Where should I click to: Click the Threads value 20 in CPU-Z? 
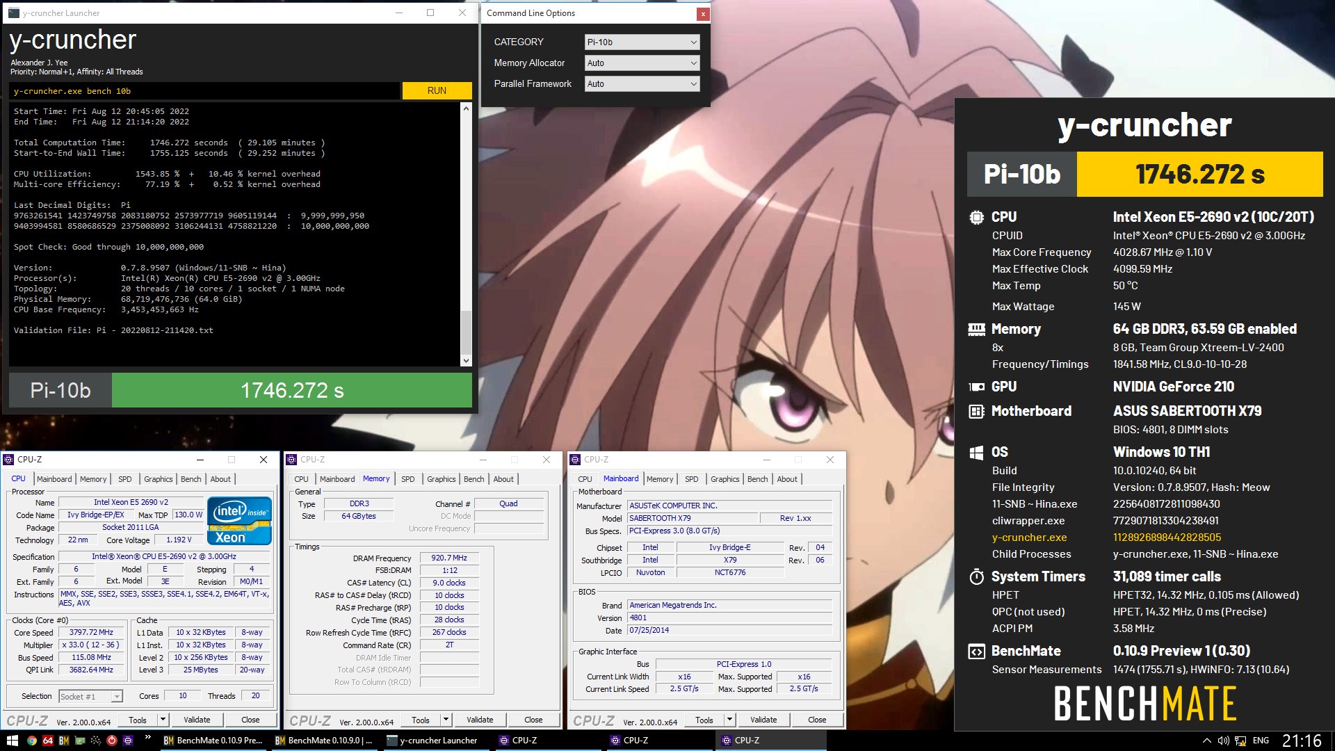(x=256, y=695)
